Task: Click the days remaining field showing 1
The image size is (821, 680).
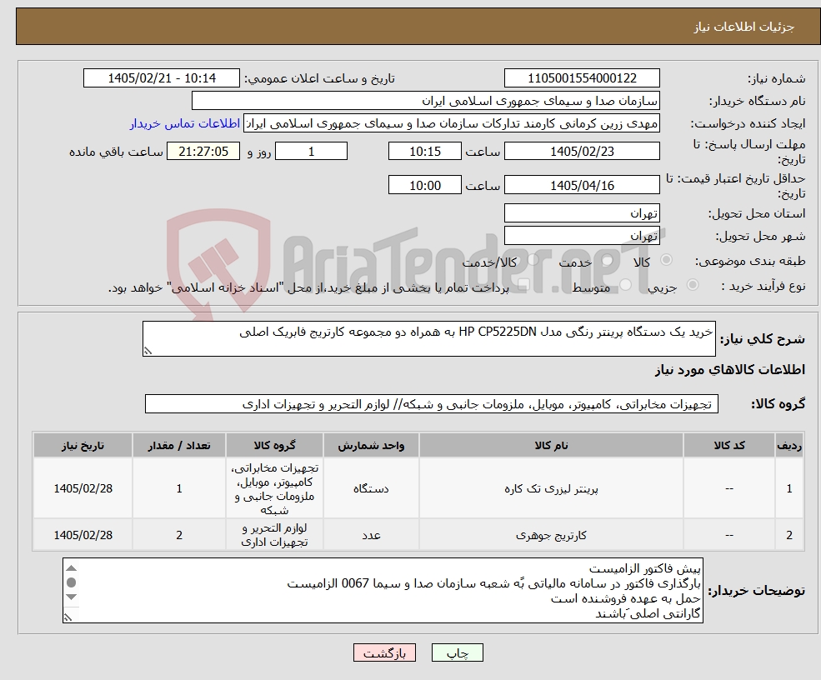Action: coord(311,152)
